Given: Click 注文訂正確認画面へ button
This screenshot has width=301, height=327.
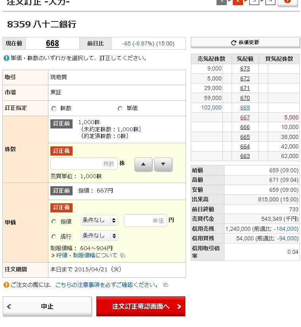Looking at the screenshot, I should point(141,306).
